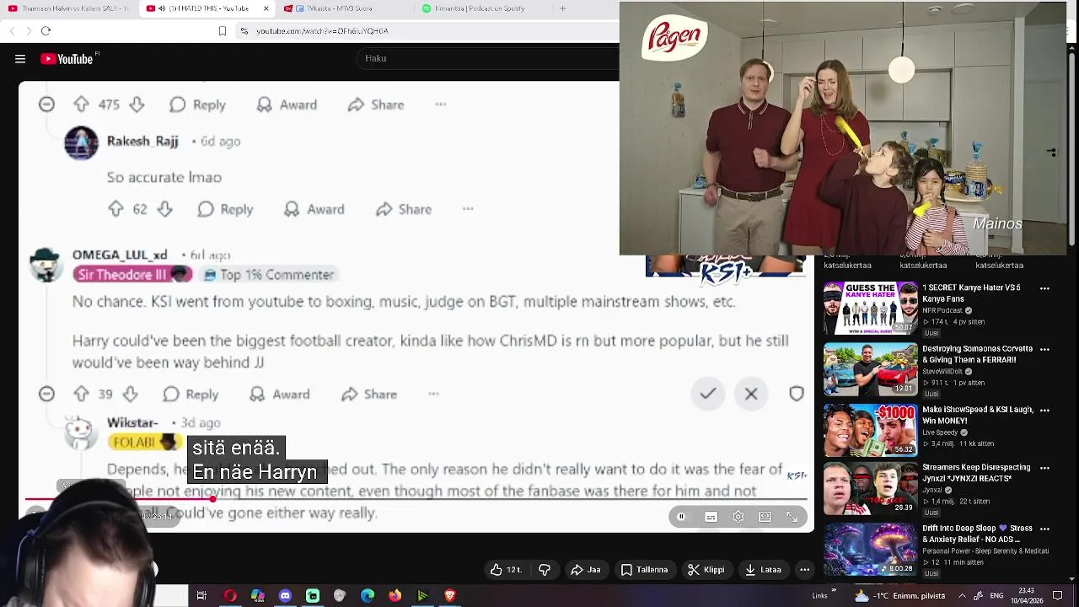
Task: Download the video via Lataa
Action: click(x=763, y=570)
